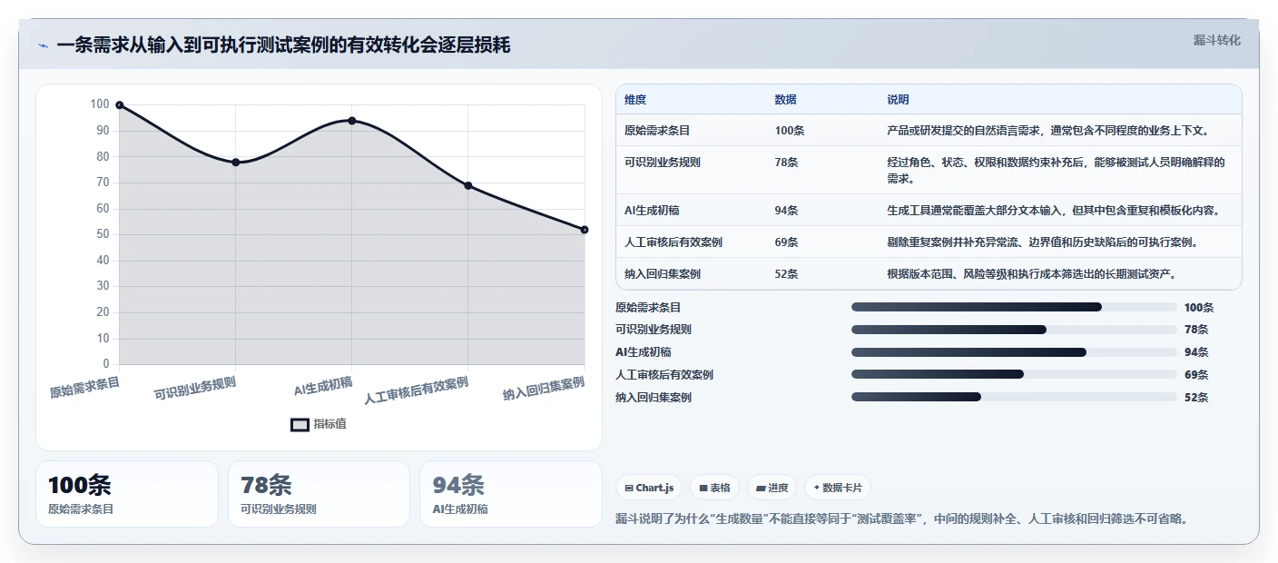The height and width of the screenshot is (563, 1278).
Task: Click the 纳入回归集案例 progress bar
Action: point(1014,397)
